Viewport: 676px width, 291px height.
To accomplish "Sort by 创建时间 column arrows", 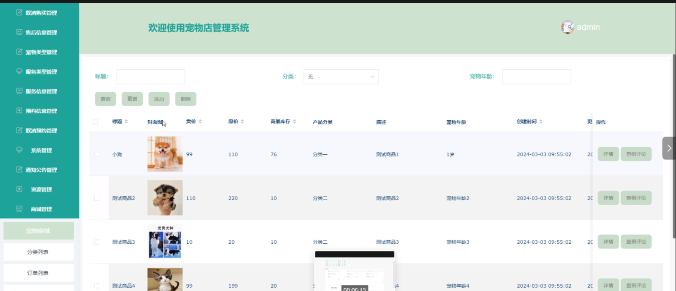I will click(541, 122).
